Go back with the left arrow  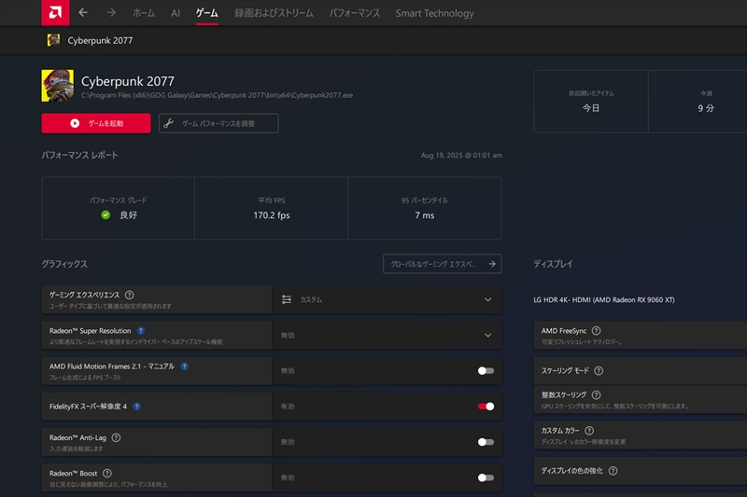(x=83, y=13)
